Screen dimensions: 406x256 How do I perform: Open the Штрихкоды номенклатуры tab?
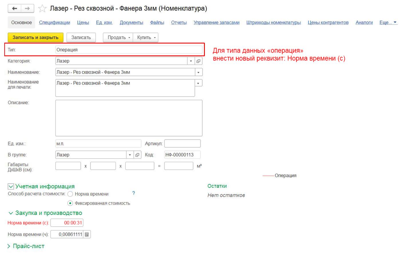(273, 23)
